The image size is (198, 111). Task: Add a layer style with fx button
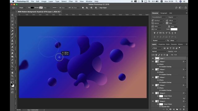tap(167, 109)
